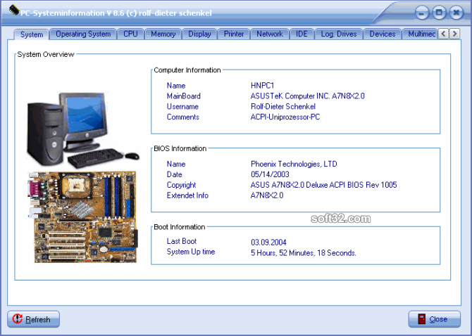Maximize the PC-Systeminformation window

point(439,13)
